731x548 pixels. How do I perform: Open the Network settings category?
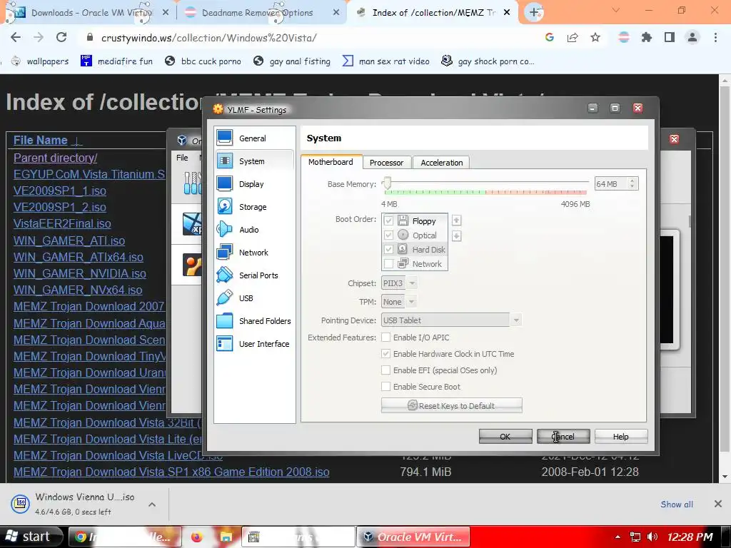254,253
